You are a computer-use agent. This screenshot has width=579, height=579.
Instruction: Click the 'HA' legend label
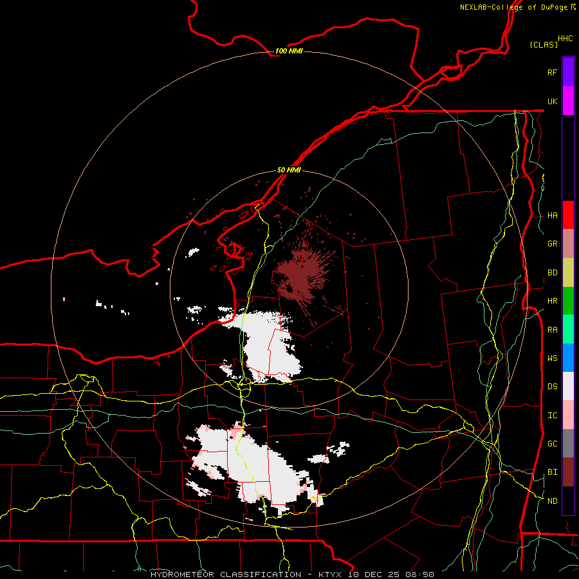552,215
